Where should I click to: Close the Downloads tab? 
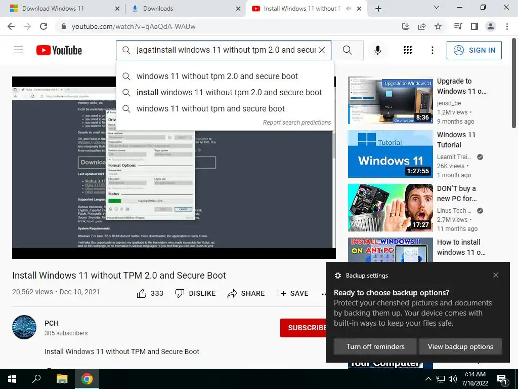[x=238, y=9]
